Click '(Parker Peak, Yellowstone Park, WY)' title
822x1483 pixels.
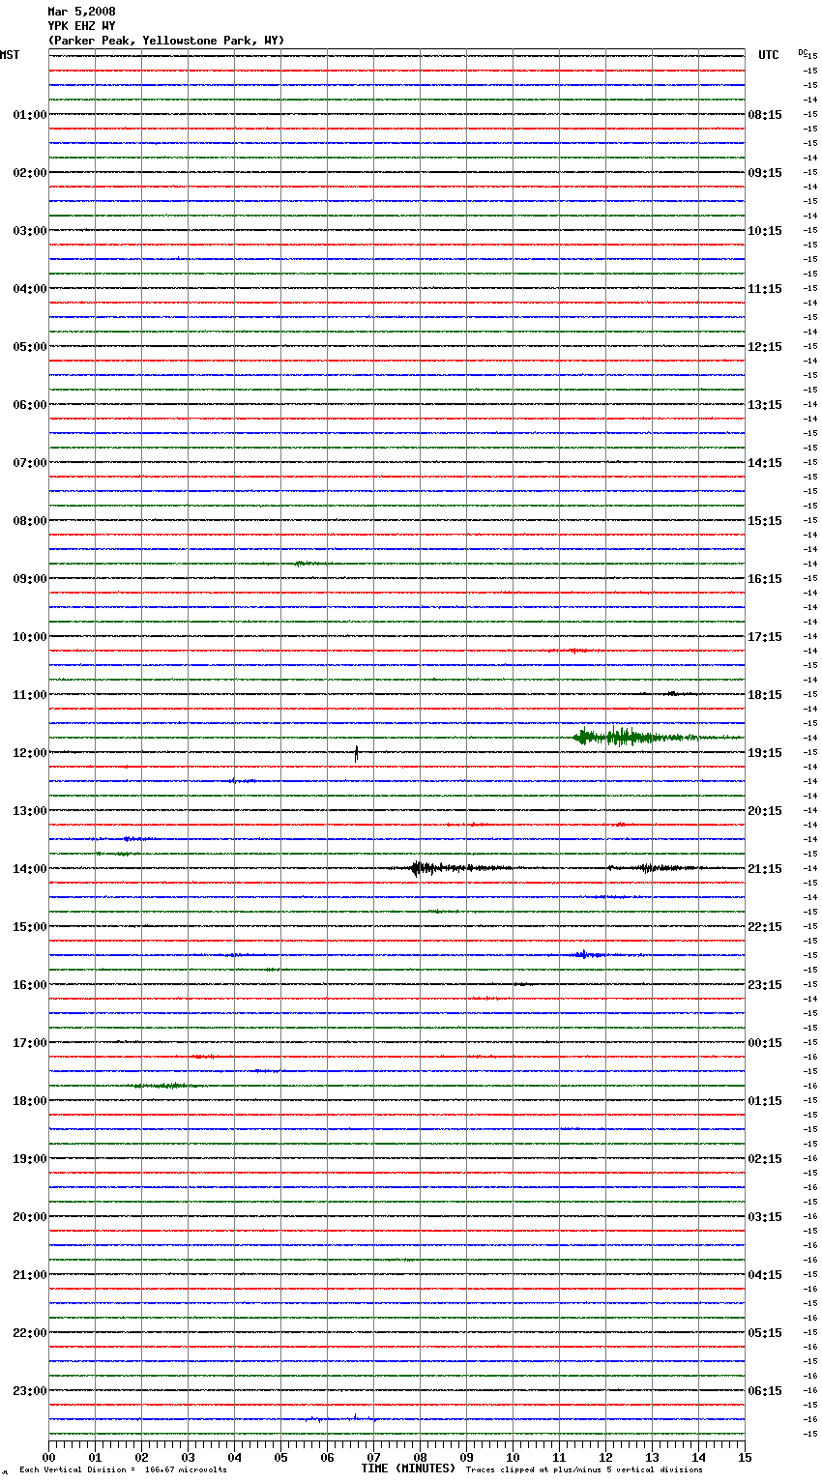pos(166,41)
